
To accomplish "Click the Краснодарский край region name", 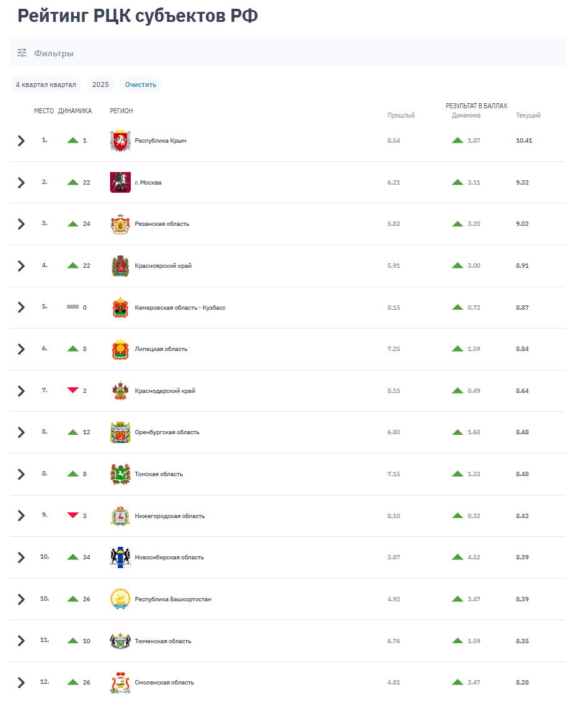I will 165,391.
